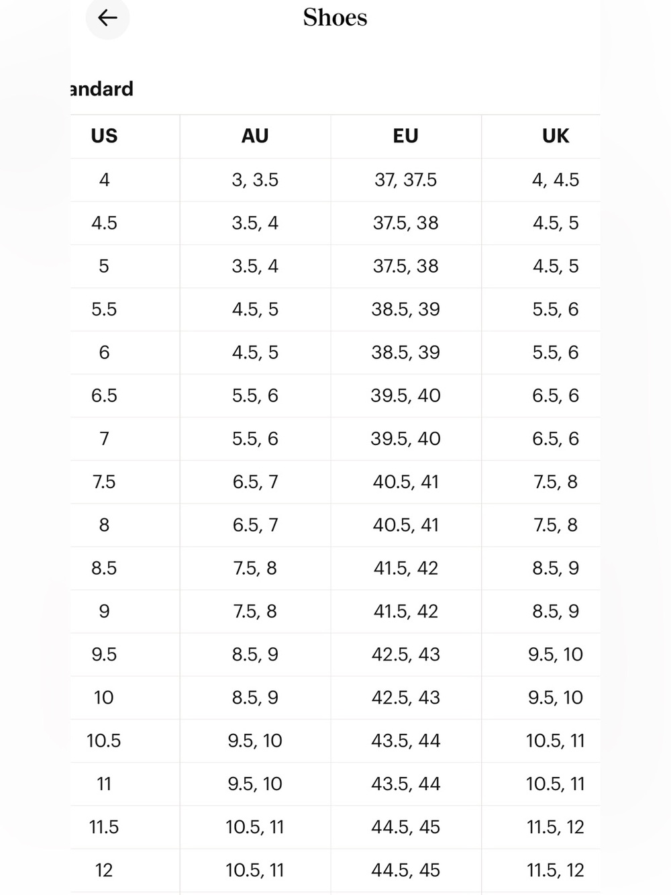The width and height of the screenshot is (671, 895).
Task: Select the UK cell in US 10 row
Action: (556, 698)
